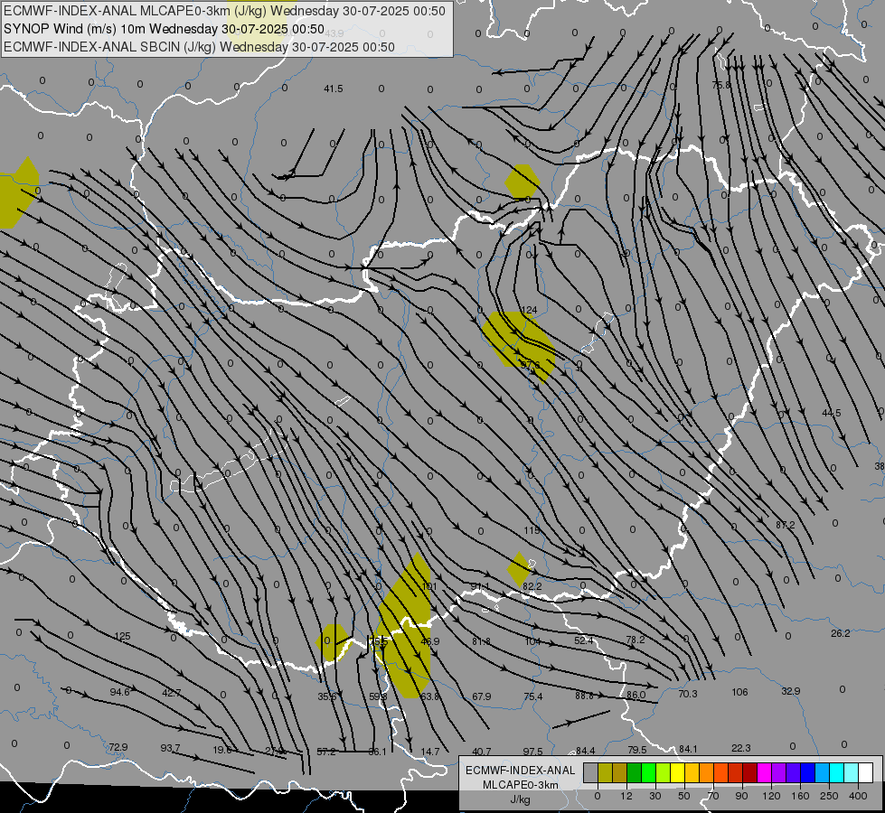Click map value 22.3
The height and width of the screenshot is (813, 885).
pos(741,748)
